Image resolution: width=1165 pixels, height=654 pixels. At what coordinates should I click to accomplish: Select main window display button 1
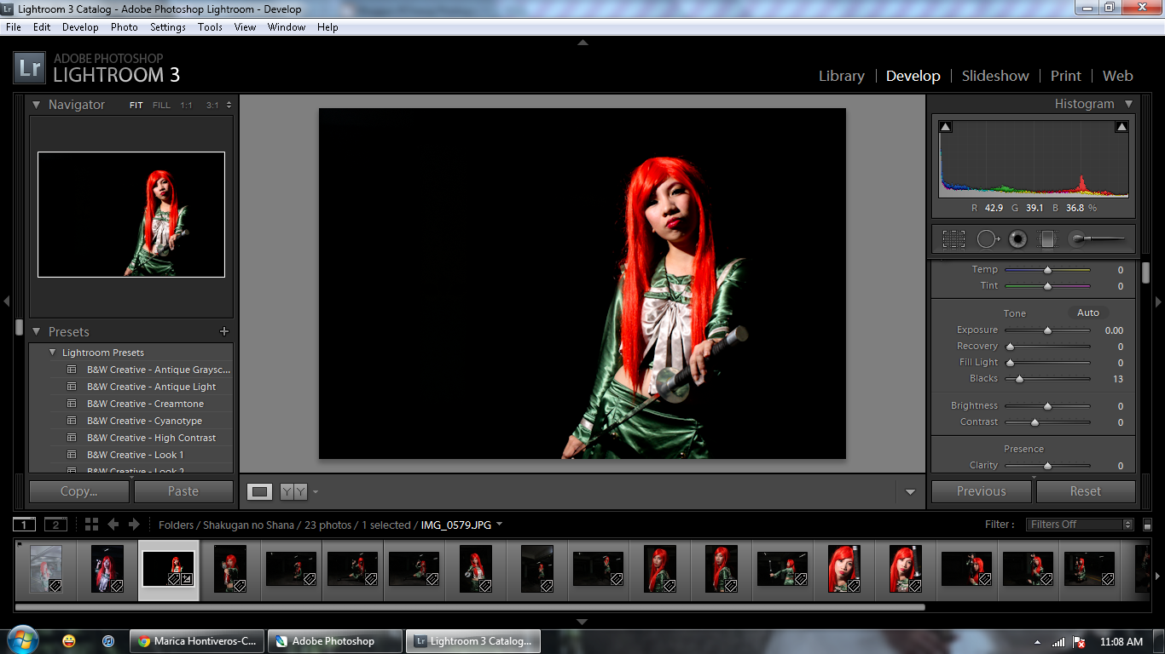point(25,525)
